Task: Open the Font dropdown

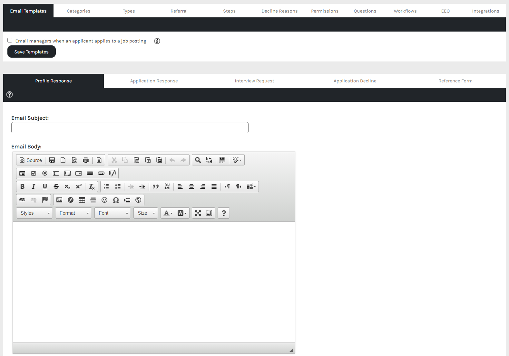Action: coord(113,213)
